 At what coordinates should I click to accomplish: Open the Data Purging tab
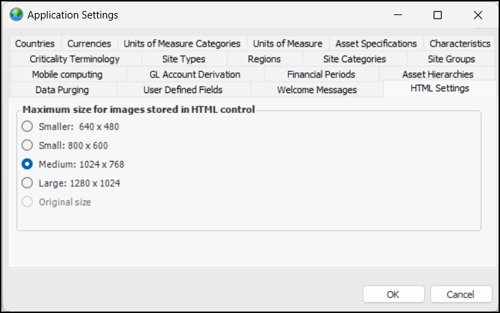[62, 90]
